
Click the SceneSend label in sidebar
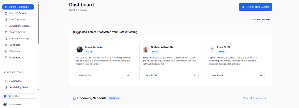[15, 105]
